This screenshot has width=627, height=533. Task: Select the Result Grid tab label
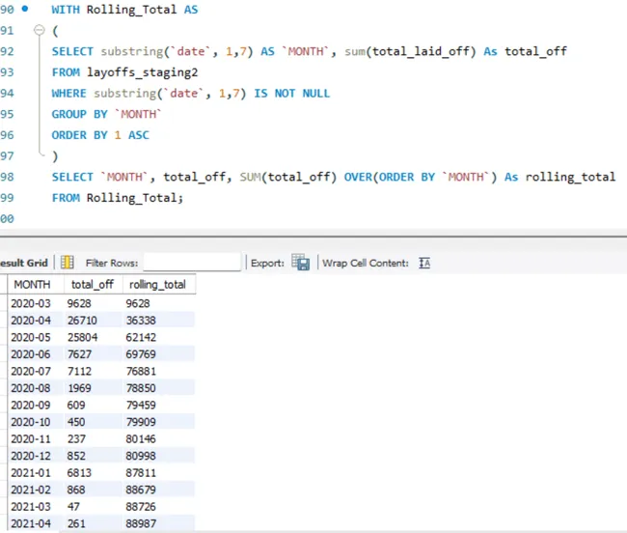[24, 263]
